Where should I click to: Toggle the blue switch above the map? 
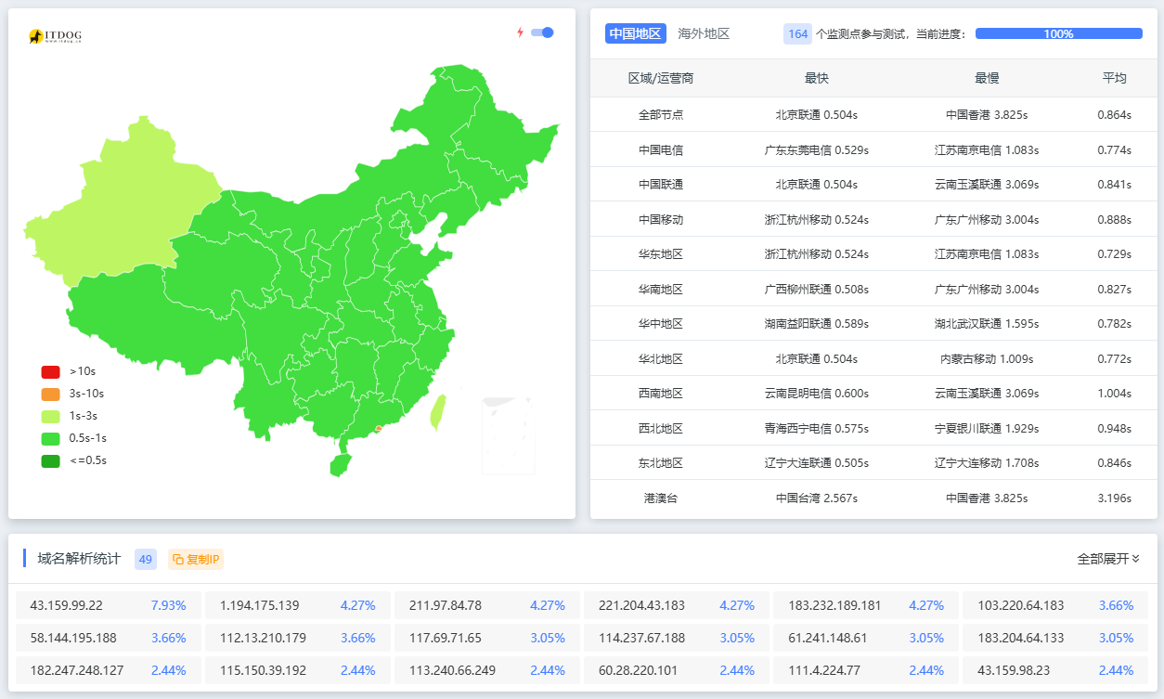point(542,32)
